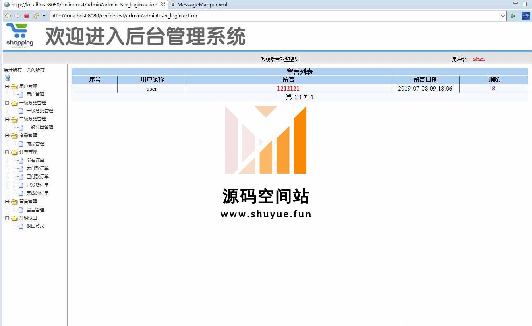Click the file icon on MessageMapper.xml tab
Screen dimensions: 532x326
point(173,4)
